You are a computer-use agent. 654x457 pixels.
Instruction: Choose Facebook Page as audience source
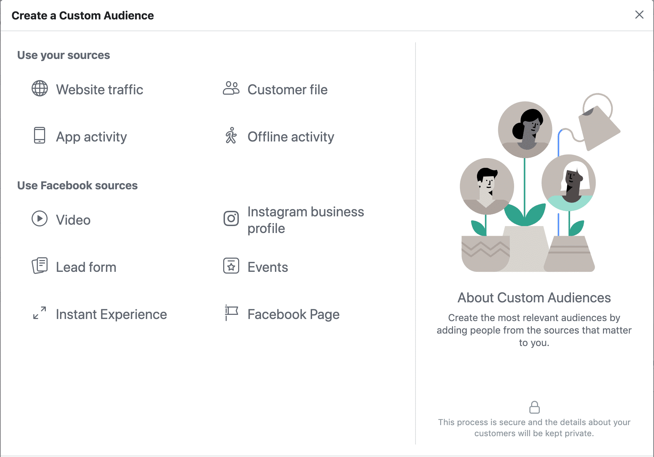[x=293, y=314]
